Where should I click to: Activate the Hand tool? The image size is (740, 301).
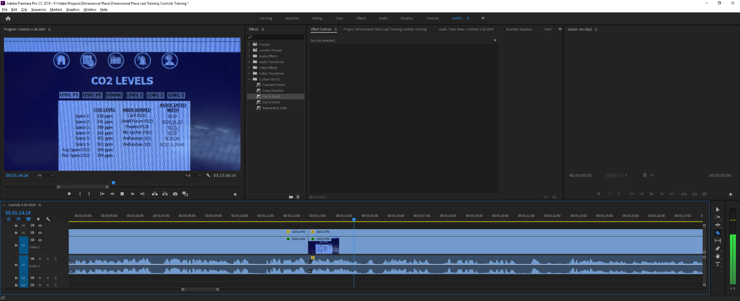718,256
